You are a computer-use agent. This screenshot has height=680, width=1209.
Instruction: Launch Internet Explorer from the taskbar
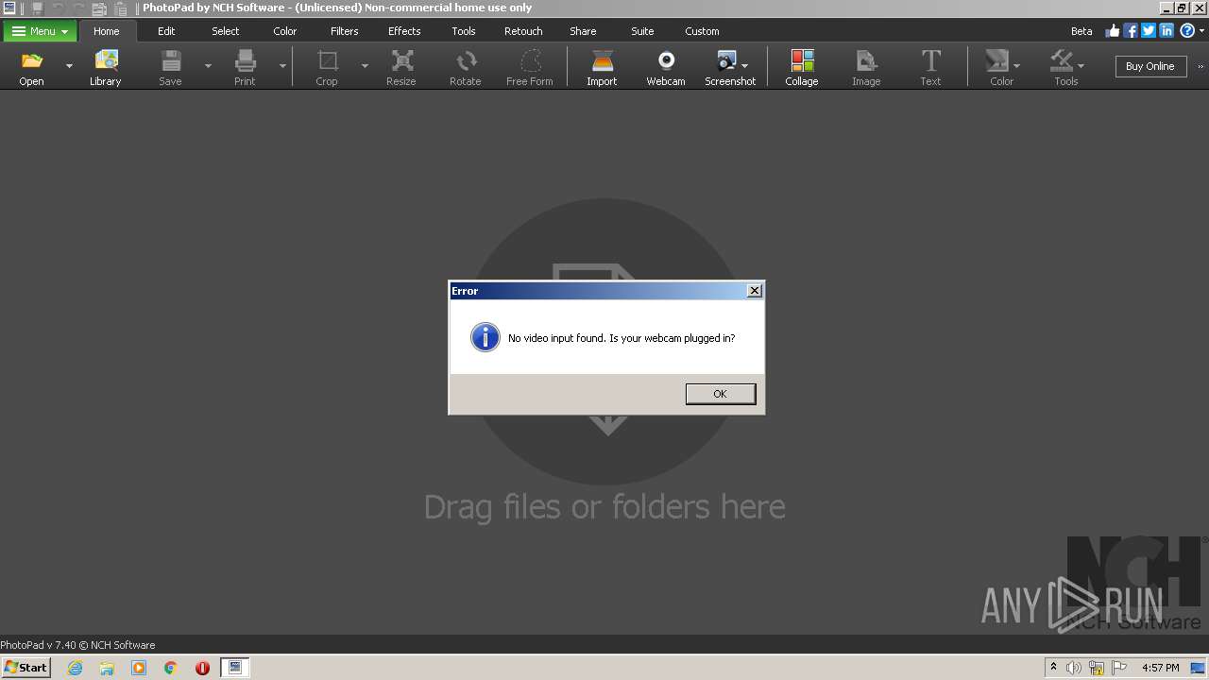click(75, 668)
